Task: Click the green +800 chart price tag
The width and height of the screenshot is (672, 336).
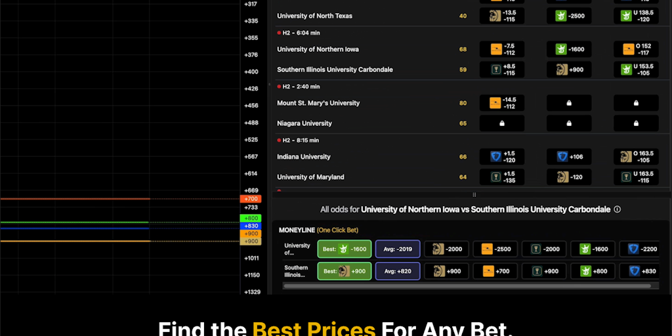Action: pyautogui.click(x=251, y=218)
